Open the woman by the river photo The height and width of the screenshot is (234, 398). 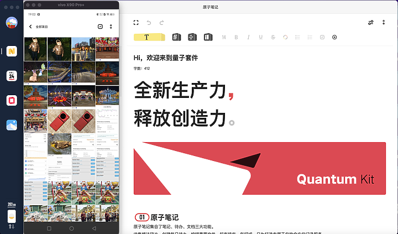[x=83, y=49]
